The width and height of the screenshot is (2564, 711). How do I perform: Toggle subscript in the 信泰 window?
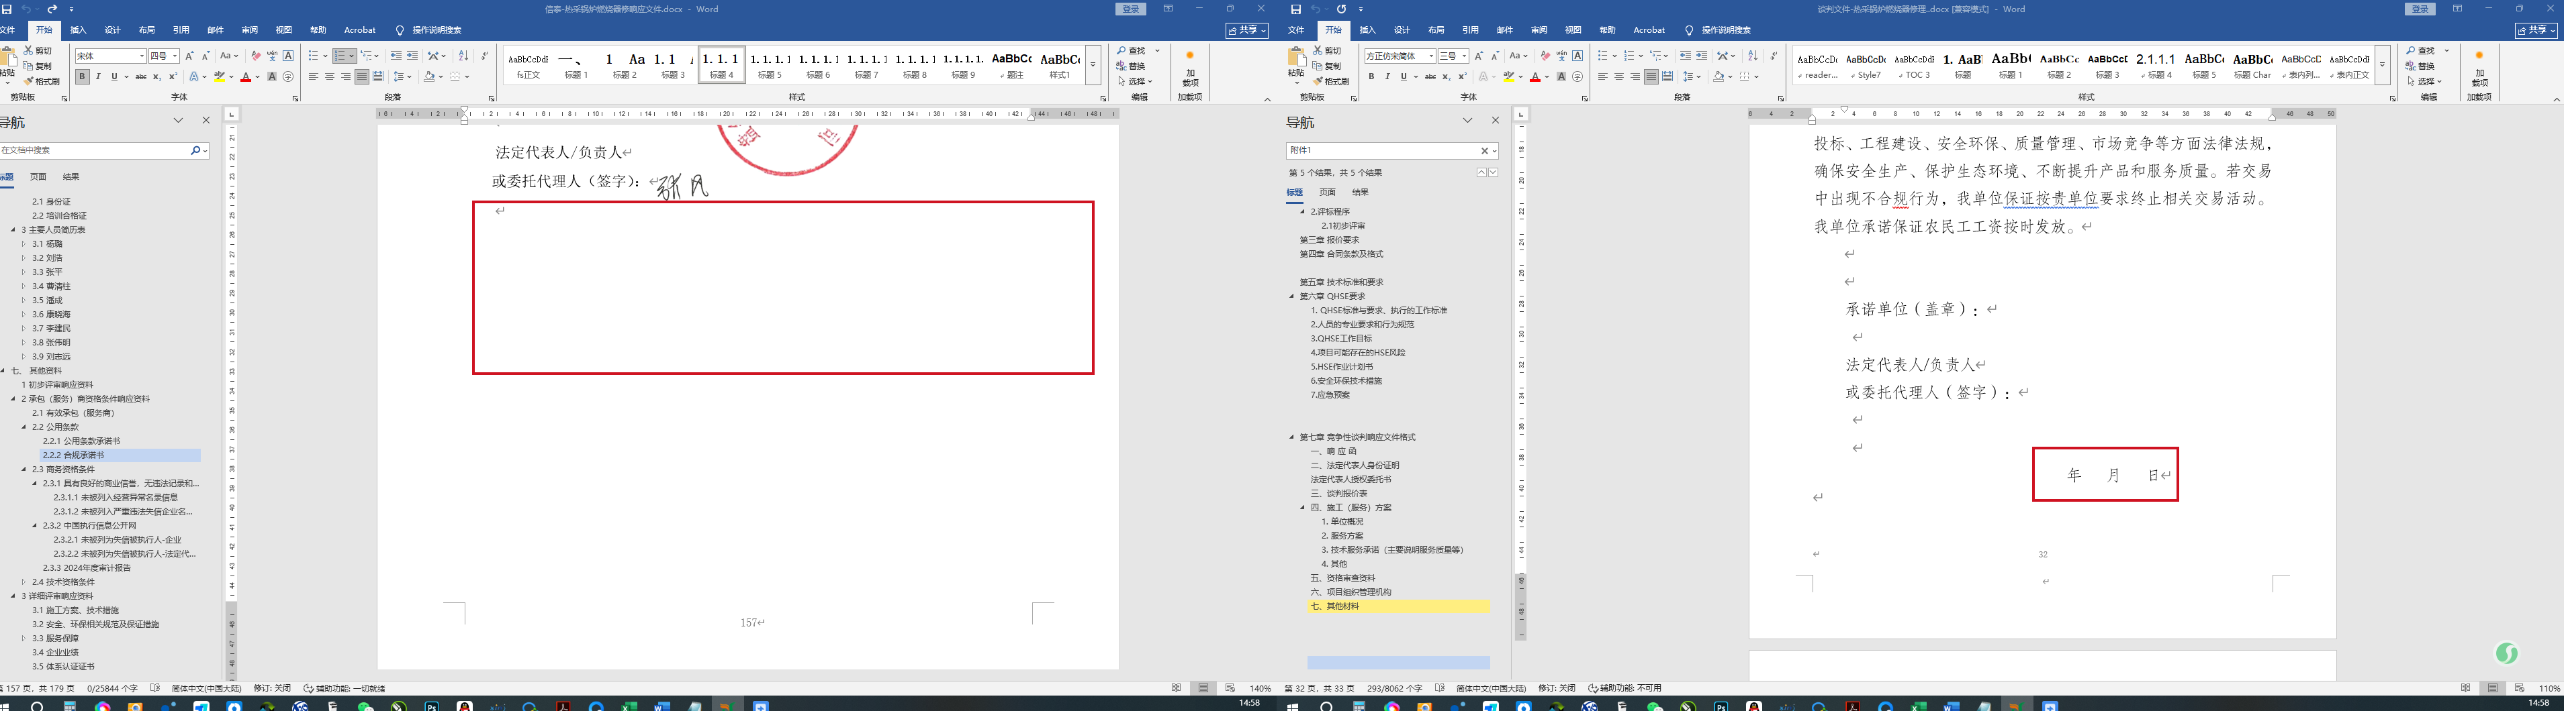pyautogui.click(x=157, y=76)
